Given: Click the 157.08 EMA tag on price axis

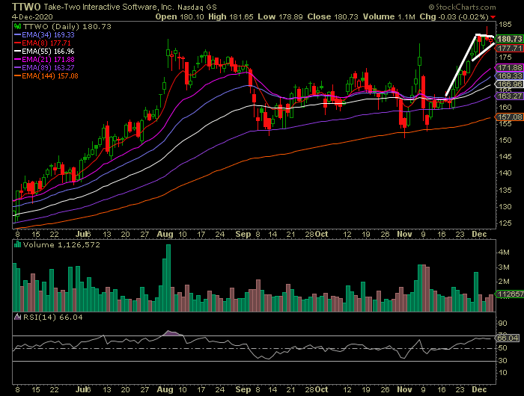Looking at the screenshot, I should click(x=509, y=117).
